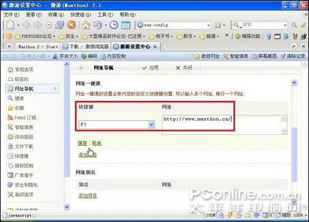Select 广告猎手 in settings sidebar
The image size is (309, 222).
pos(20,175)
